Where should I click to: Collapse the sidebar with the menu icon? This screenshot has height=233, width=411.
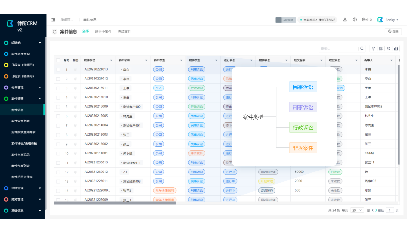[53, 20]
